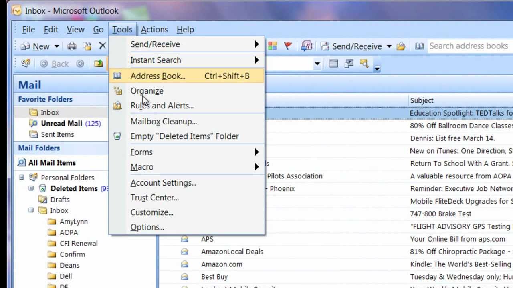Open the Actions menu

click(x=154, y=30)
